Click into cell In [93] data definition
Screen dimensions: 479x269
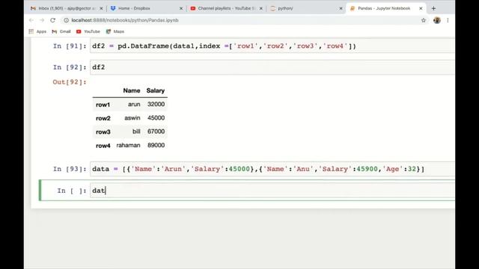pos(272,169)
